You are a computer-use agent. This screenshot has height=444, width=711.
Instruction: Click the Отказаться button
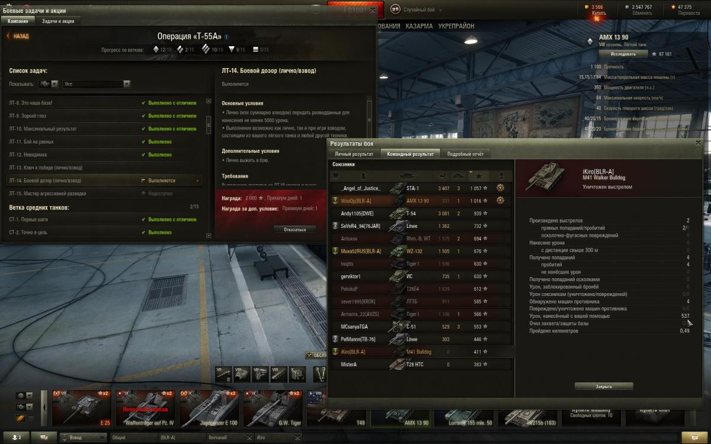coord(295,229)
